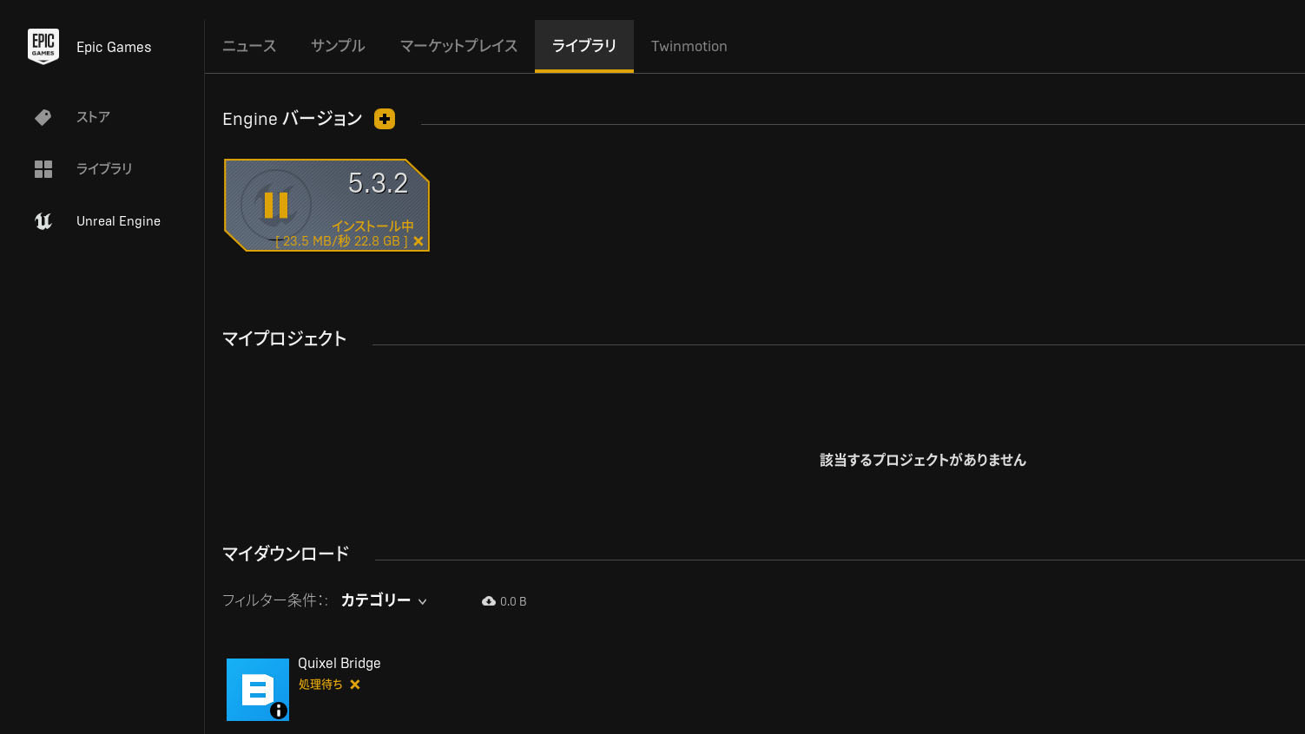Switch to the サンプル tab

pos(338,46)
